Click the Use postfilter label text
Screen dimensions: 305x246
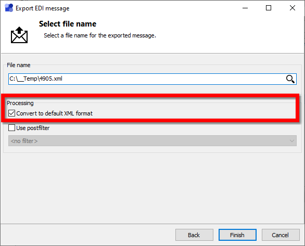[33, 128]
